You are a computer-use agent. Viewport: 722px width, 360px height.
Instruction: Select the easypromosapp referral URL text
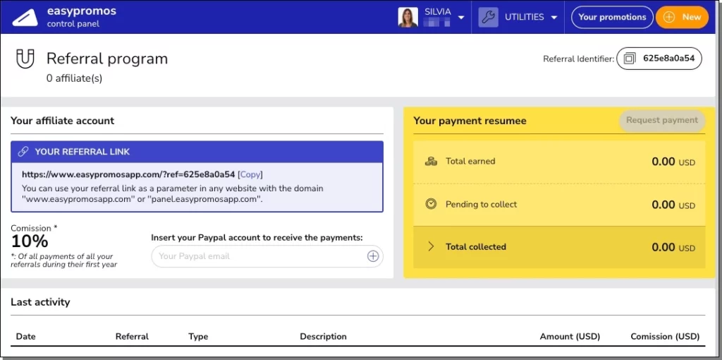point(128,174)
